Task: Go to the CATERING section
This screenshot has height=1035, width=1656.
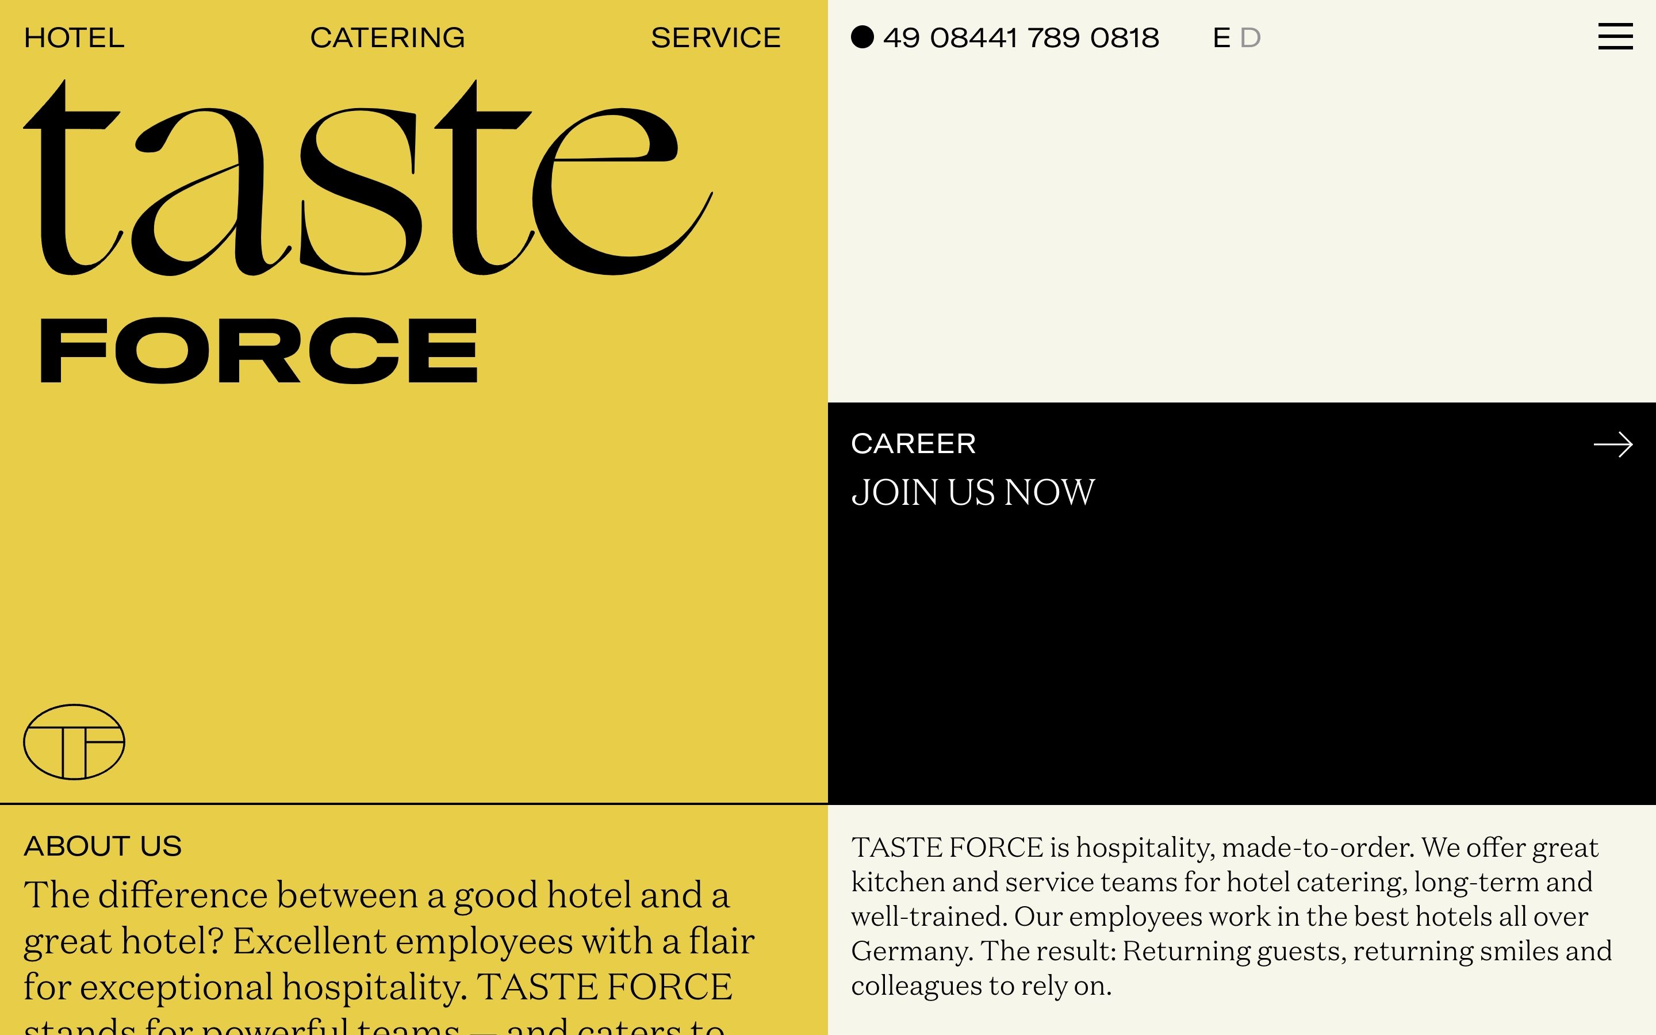Action: 388,37
